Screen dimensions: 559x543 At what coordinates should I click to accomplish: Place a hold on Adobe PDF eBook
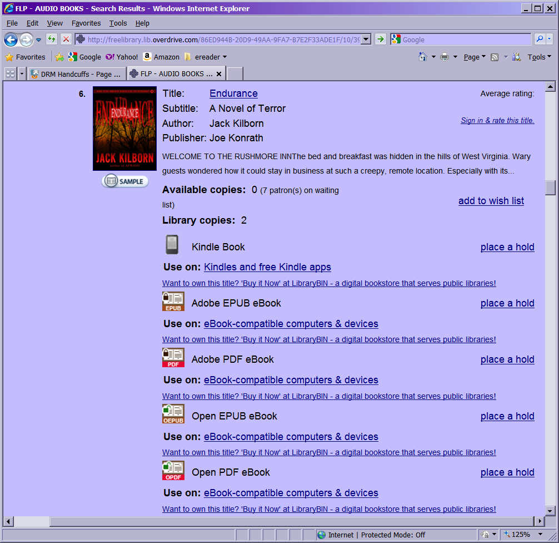[507, 359]
